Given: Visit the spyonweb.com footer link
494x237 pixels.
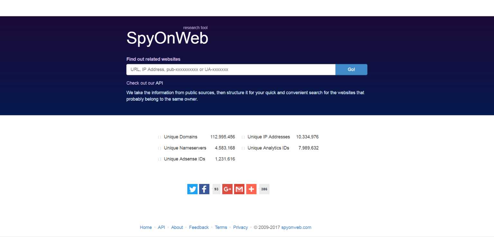Looking at the screenshot, I should [x=296, y=227].
